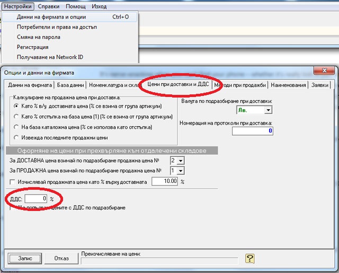This screenshot has width=339, height=273.
Task: Open the Справки menu
Action: coord(50,7)
